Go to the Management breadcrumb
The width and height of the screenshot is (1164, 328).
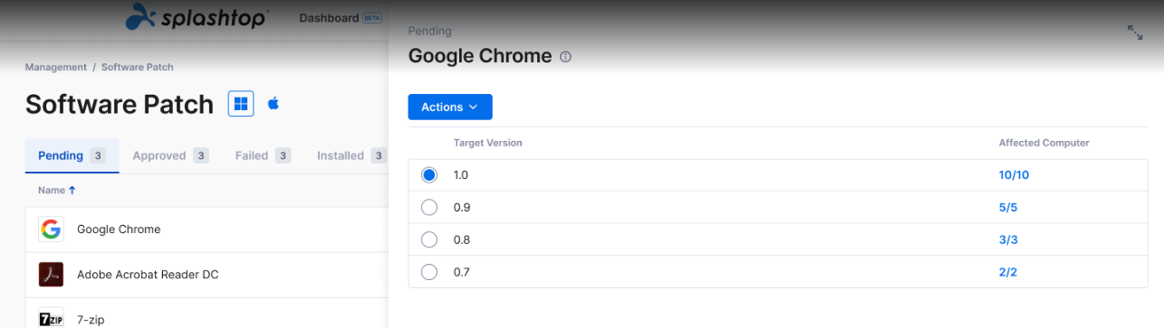pos(56,67)
